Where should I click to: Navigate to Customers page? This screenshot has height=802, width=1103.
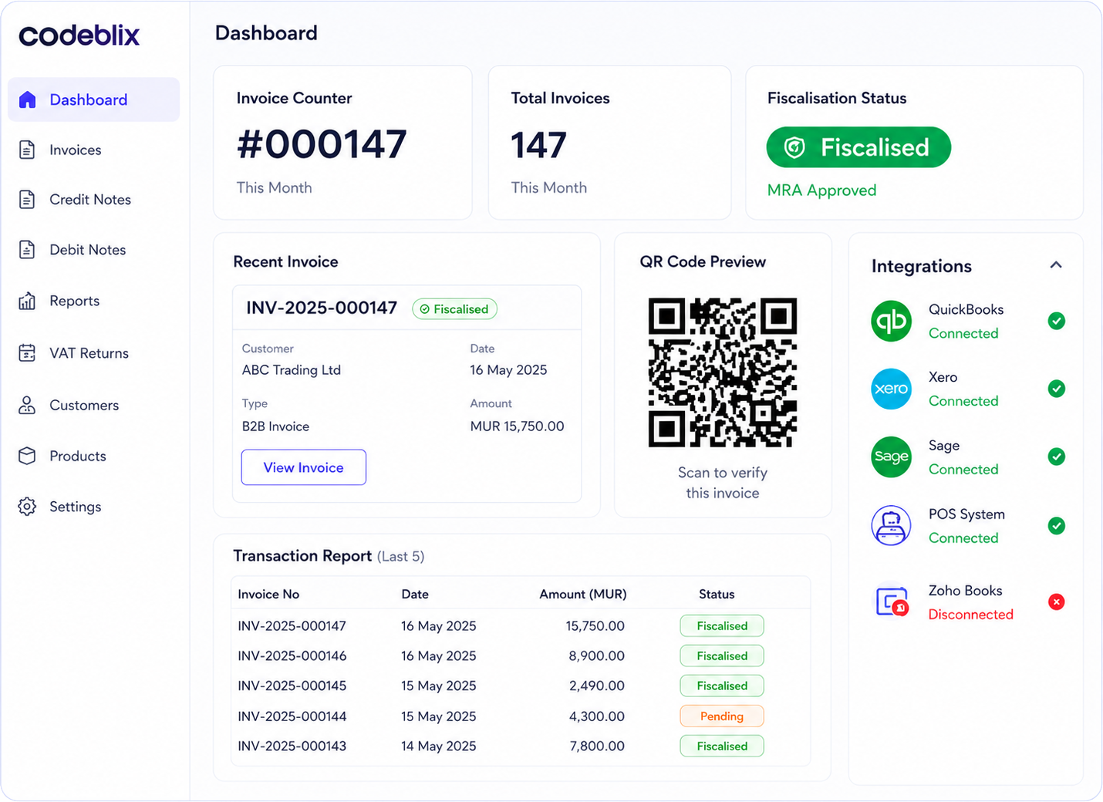(x=84, y=405)
